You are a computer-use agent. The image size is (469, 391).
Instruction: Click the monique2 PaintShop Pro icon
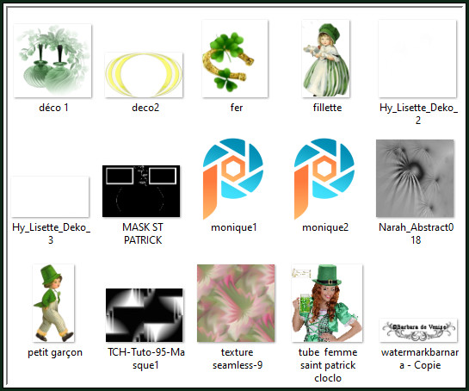[x=324, y=179]
